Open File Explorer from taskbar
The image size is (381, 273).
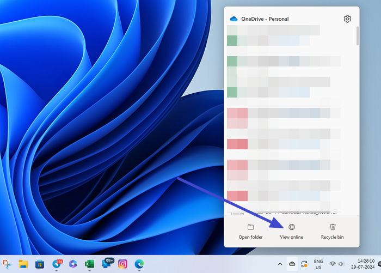click(x=23, y=264)
